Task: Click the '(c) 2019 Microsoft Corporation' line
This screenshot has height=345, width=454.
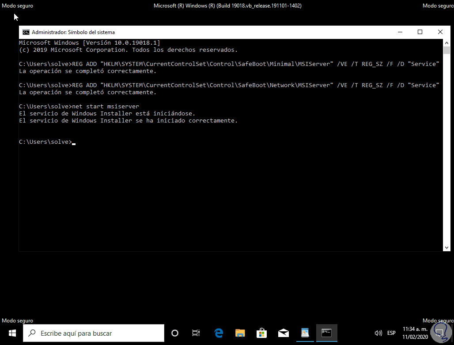Action: tap(128, 50)
